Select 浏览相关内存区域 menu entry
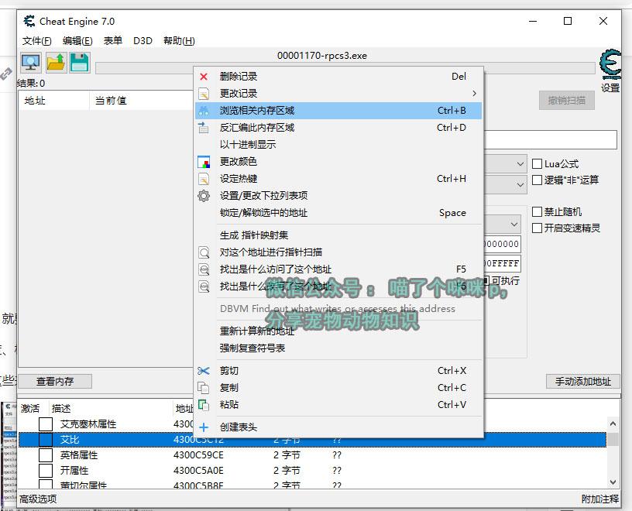 click(338, 111)
